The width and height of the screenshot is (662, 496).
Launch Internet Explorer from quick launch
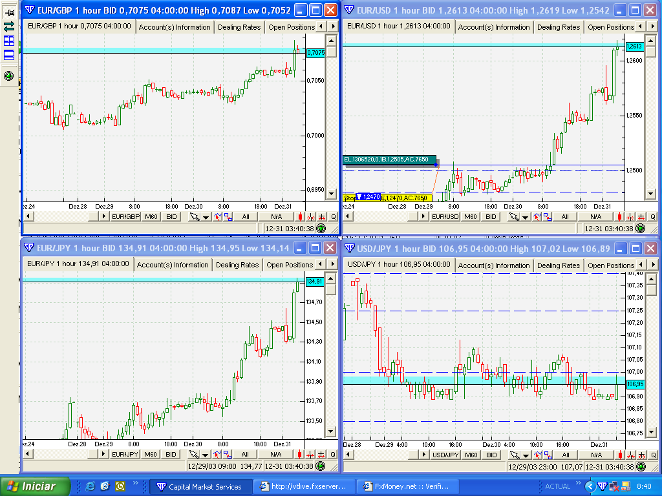[x=91, y=487]
